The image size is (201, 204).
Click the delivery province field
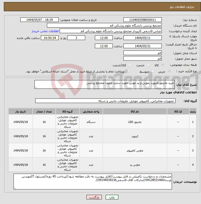(x=143, y=53)
